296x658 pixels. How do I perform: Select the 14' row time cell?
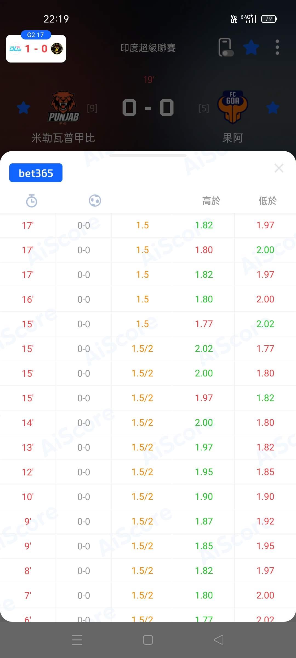click(28, 422)
